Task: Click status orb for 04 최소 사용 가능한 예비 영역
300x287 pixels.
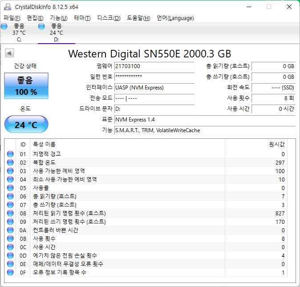Action: pyautogui.click(x=10, y=179)
